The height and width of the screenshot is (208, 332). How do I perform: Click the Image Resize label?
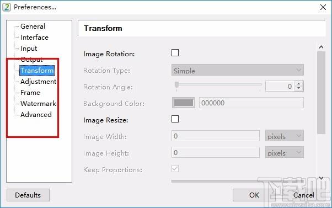106,120
